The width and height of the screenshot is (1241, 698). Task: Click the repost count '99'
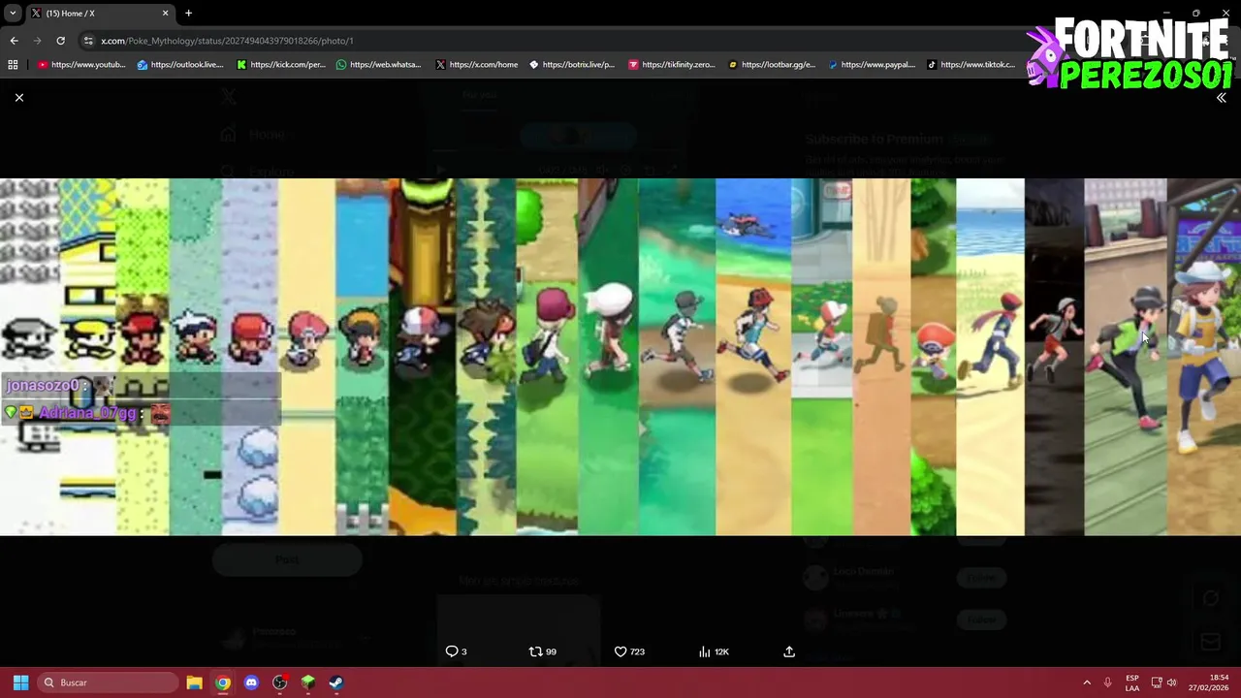click(551, 652)
